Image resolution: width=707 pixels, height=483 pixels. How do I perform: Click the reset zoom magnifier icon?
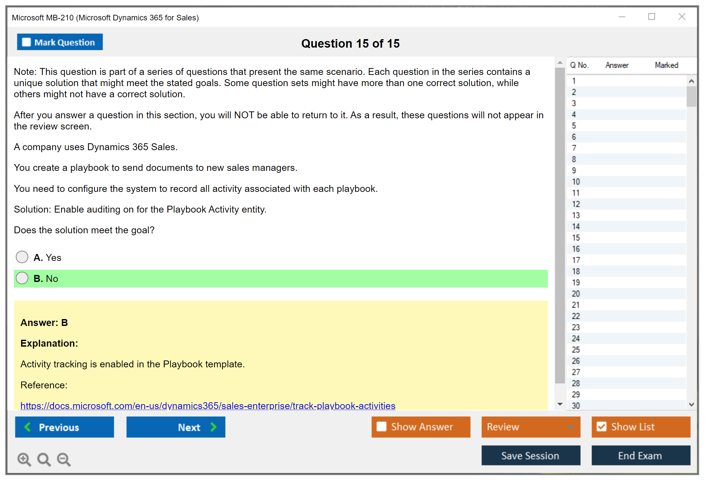(44, 459)
